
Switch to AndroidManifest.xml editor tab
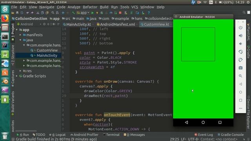[x=116, y=24]
